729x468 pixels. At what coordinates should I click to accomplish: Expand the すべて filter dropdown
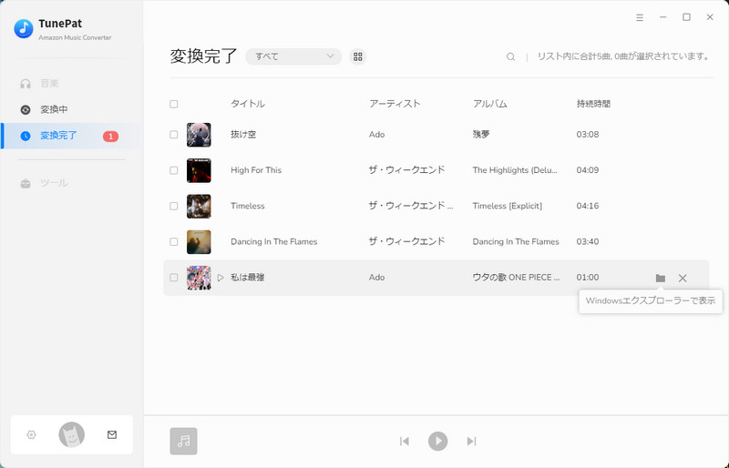tap(293, 56)
